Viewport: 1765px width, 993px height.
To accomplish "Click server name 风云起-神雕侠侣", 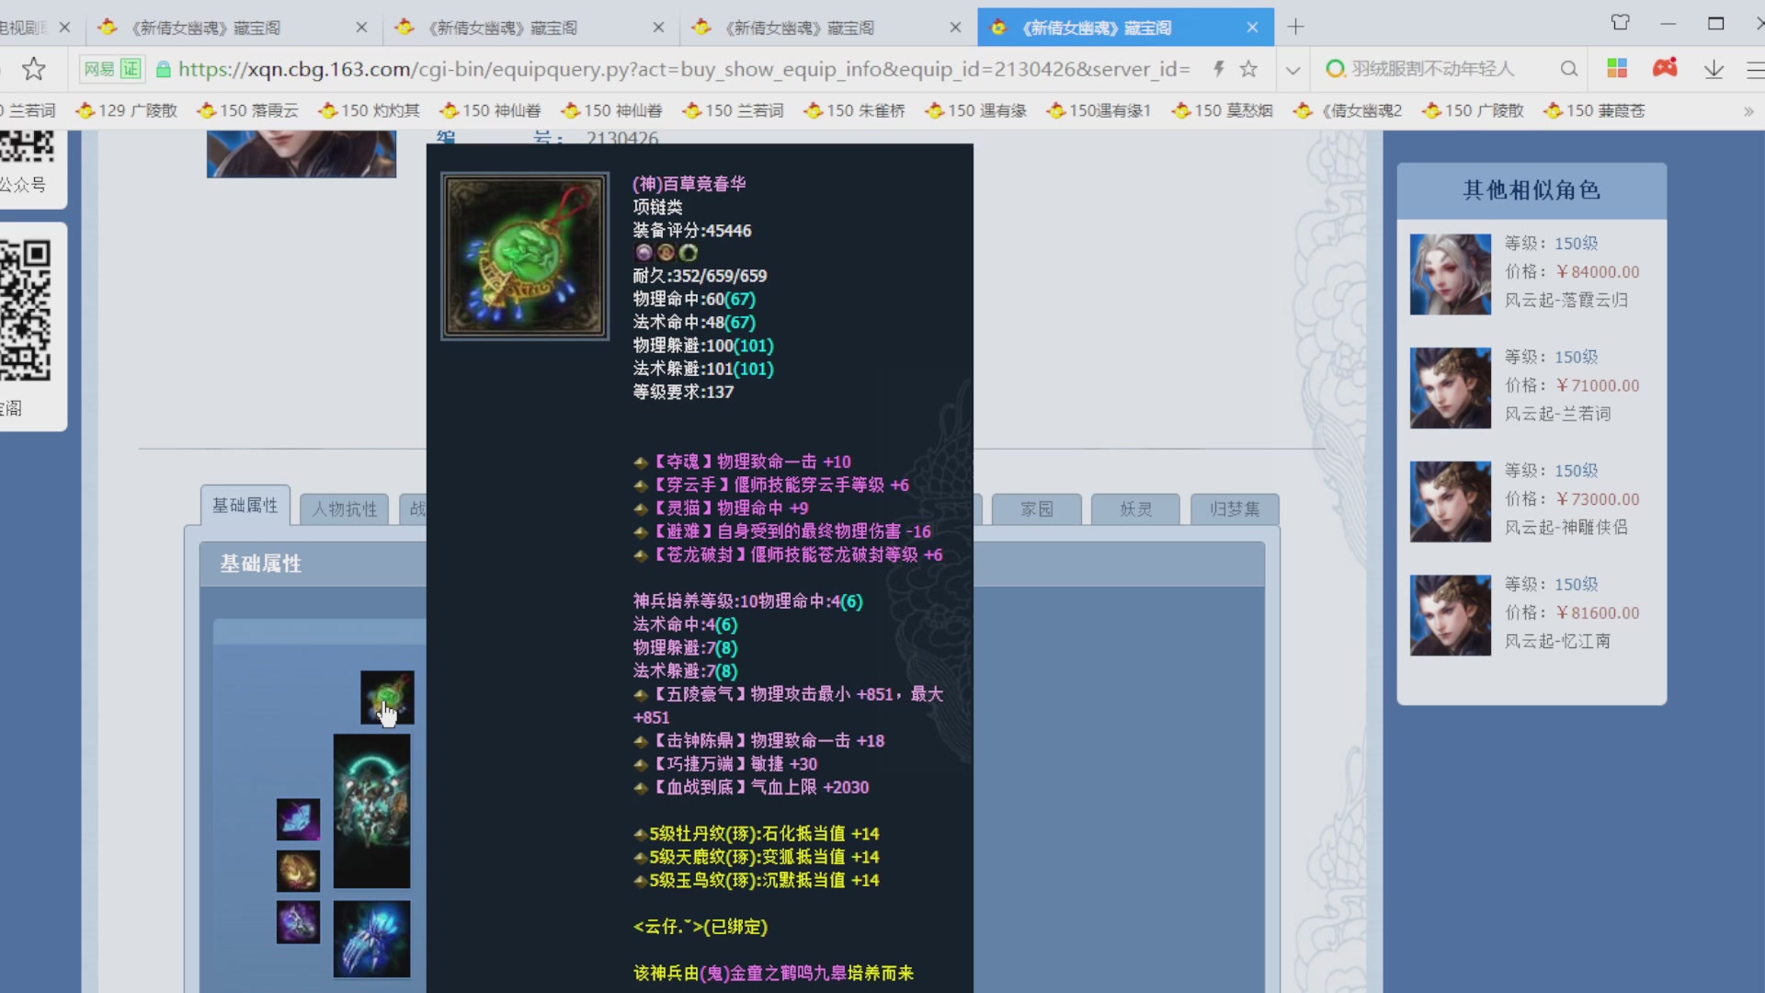I will 1566,528.
